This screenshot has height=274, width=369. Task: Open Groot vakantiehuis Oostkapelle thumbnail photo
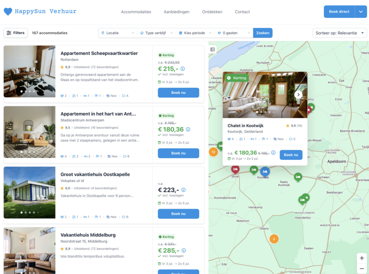(x=30, y=192)
